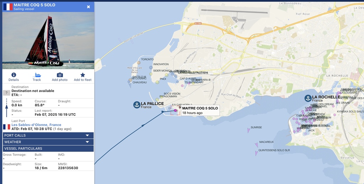Toggle the VESSEL PARTICULARS section header
The width and height of the screenshot is (364, 184).
coord(48,148)
